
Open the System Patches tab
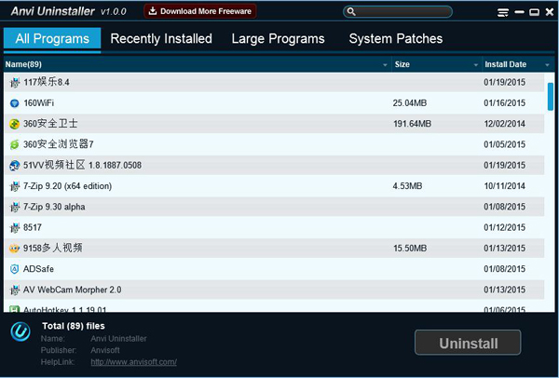395,39
